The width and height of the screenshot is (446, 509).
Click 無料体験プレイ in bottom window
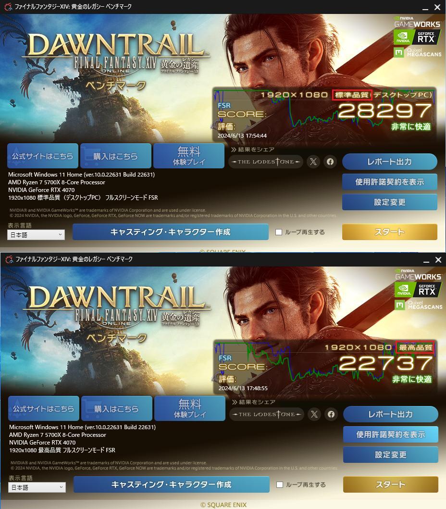tap(190, 409)
